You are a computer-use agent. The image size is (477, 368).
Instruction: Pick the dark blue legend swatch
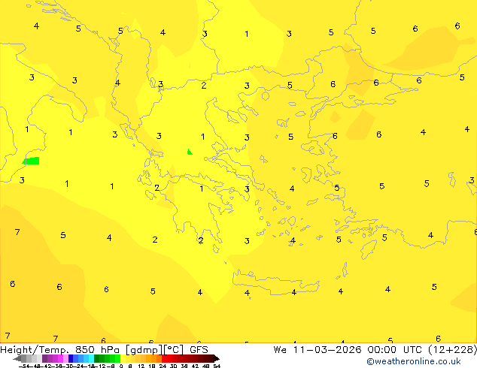coord(71,358)
